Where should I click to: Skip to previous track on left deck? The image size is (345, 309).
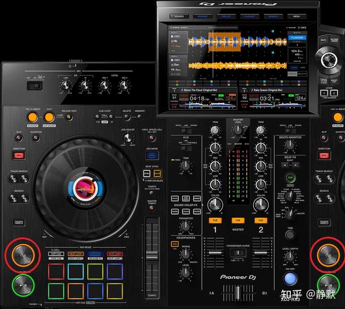click(x=13, y=178)
